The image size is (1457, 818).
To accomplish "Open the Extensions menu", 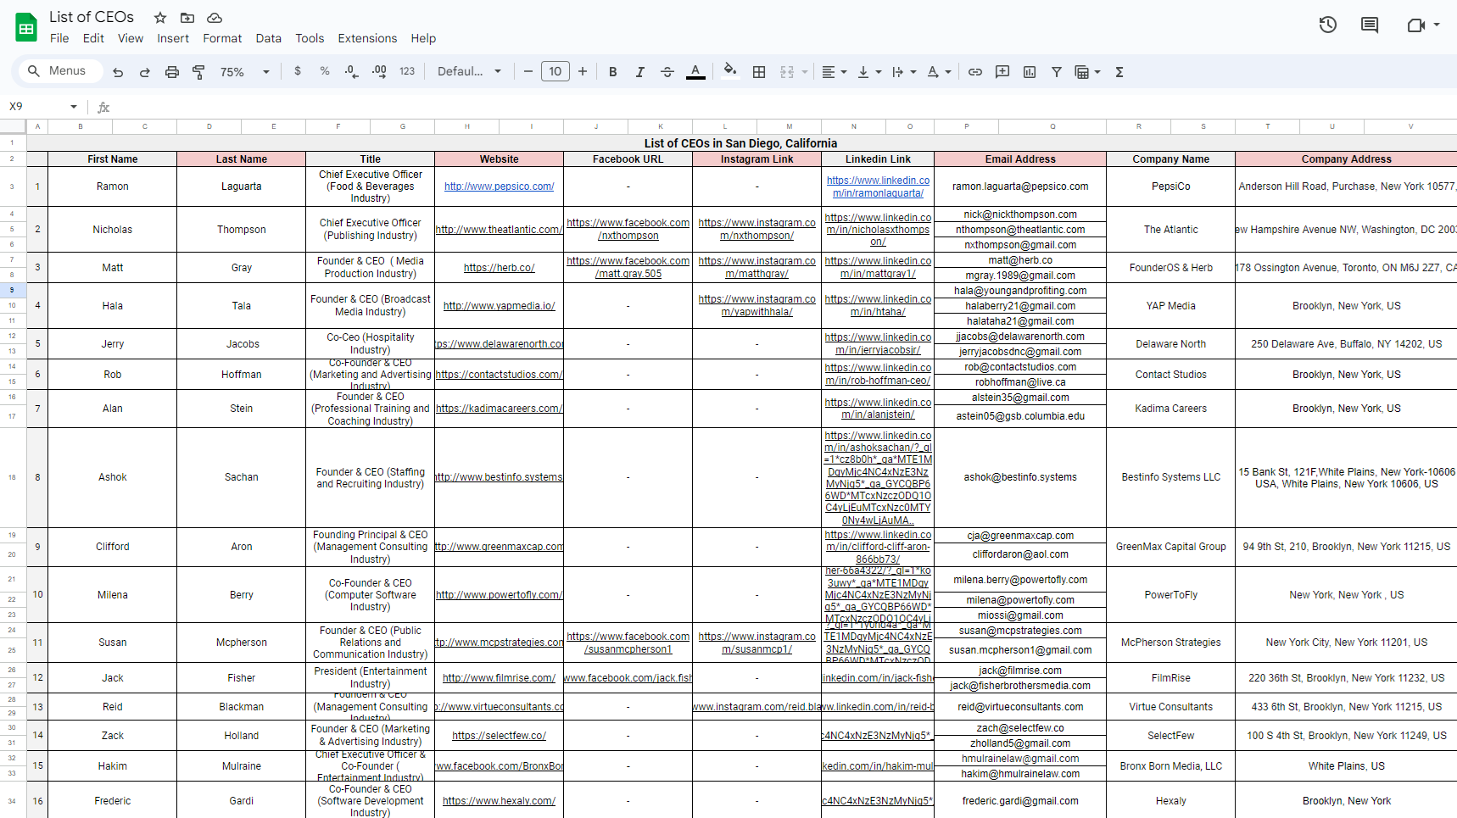I will click(367, 38).
